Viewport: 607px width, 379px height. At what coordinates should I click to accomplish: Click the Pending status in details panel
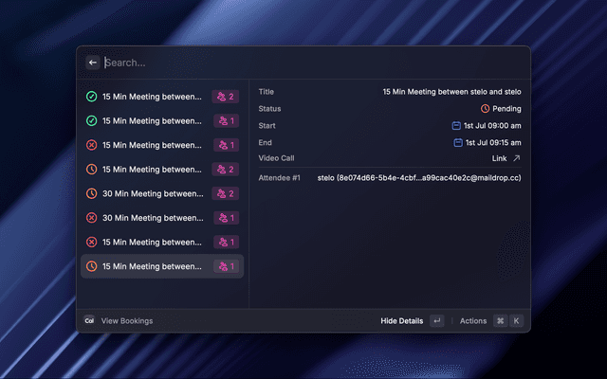(x=501, y=109)
